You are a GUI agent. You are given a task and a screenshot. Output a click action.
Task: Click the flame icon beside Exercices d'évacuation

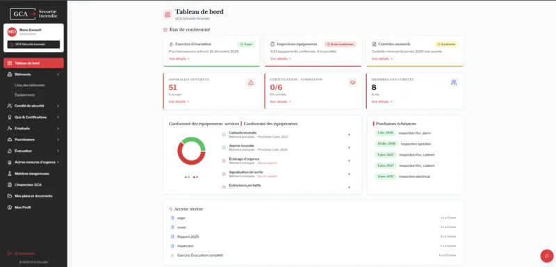click(171, 44)
